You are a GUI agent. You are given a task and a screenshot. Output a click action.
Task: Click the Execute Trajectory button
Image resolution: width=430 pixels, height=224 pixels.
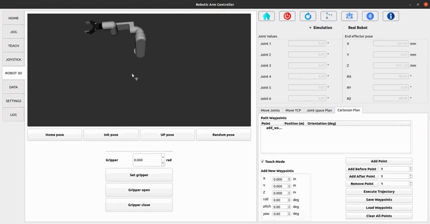[x=378, y=192]
